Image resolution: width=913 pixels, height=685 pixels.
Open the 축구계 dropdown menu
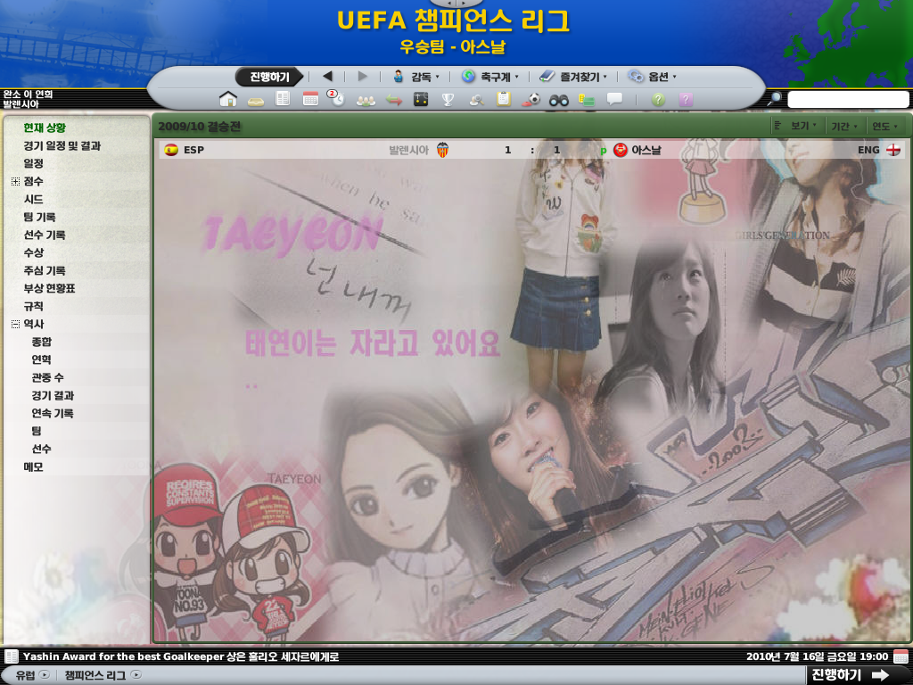point(489,77)
